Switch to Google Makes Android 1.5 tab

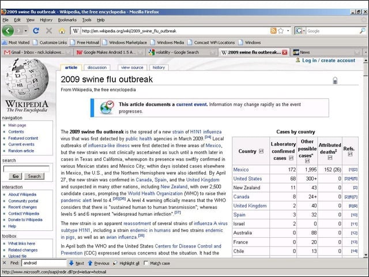(x=109, y=53)
